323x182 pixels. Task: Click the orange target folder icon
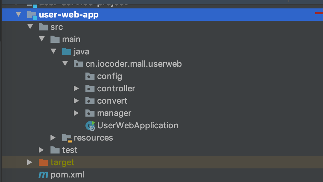(43, 162)
